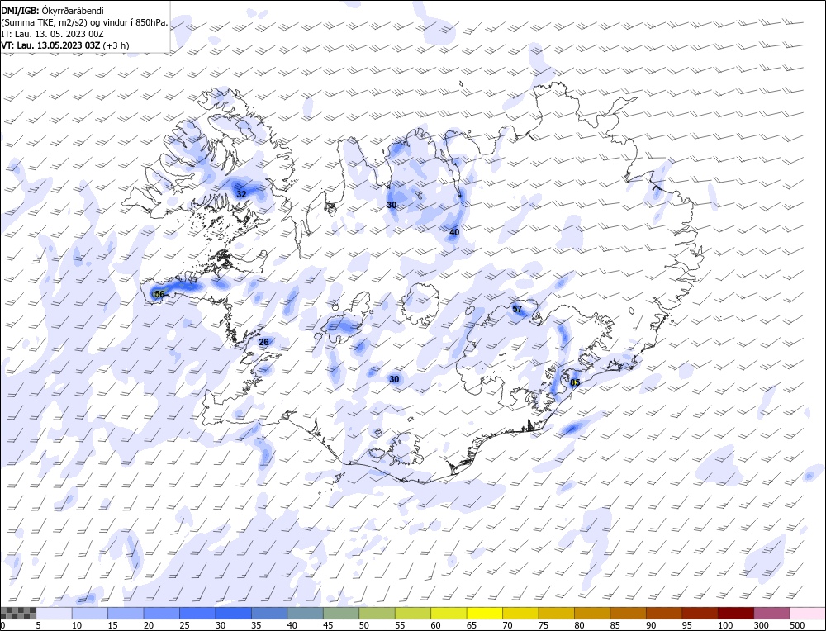
Task: Click the 30 value in south-central Iceland
Action: click(x=394, y=379)
